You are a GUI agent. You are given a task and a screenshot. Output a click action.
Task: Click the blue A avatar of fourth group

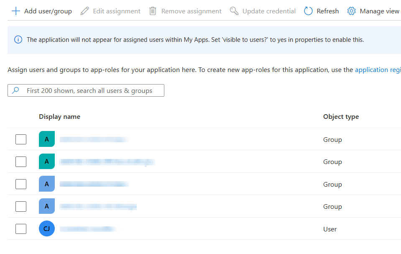point(47,206)
